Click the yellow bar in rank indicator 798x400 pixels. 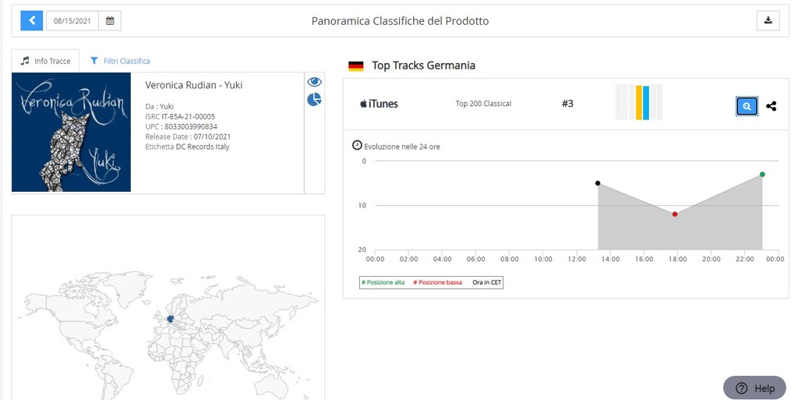pos(639,102)
